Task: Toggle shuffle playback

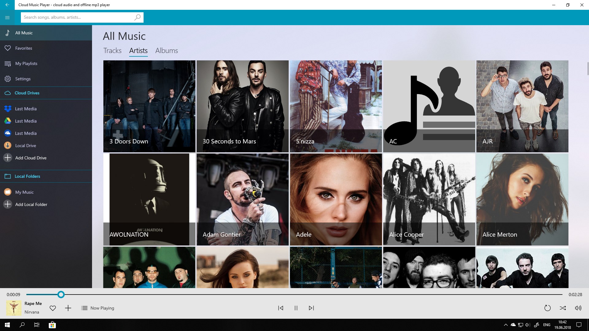Action: [x=563, y=308]
